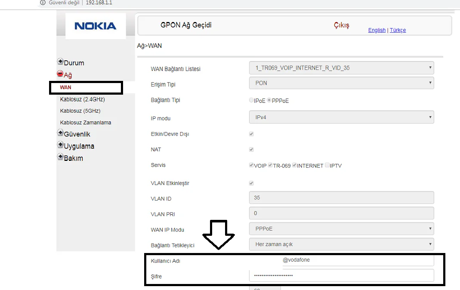Select the IPoE radio button
The image size is (460, 290).
click(251, 100)
